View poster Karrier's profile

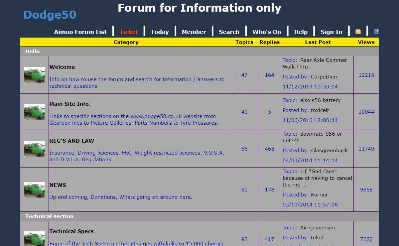(x=319, y=194)
